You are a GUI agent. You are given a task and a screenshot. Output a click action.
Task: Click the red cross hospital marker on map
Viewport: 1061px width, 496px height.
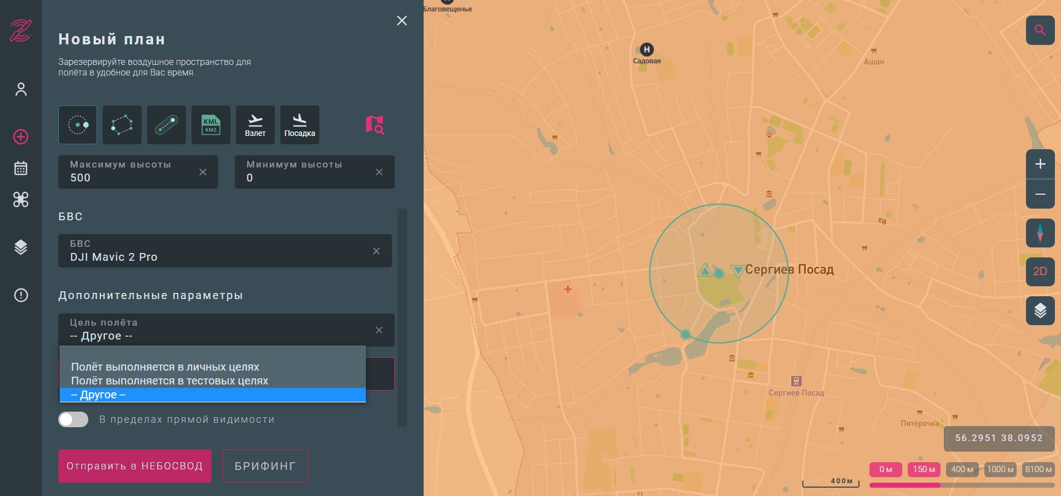pos(568,289)
